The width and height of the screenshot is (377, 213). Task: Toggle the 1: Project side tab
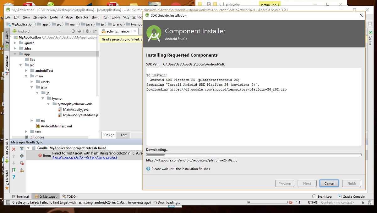pos(7,39)
